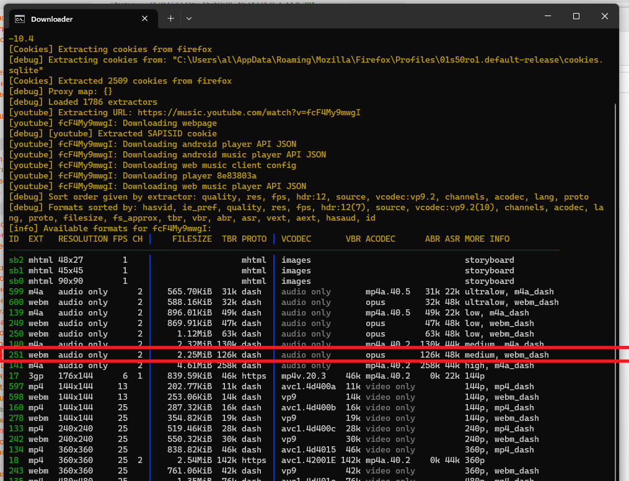Click sb1 storyboard ID

[x=16, y=270]
